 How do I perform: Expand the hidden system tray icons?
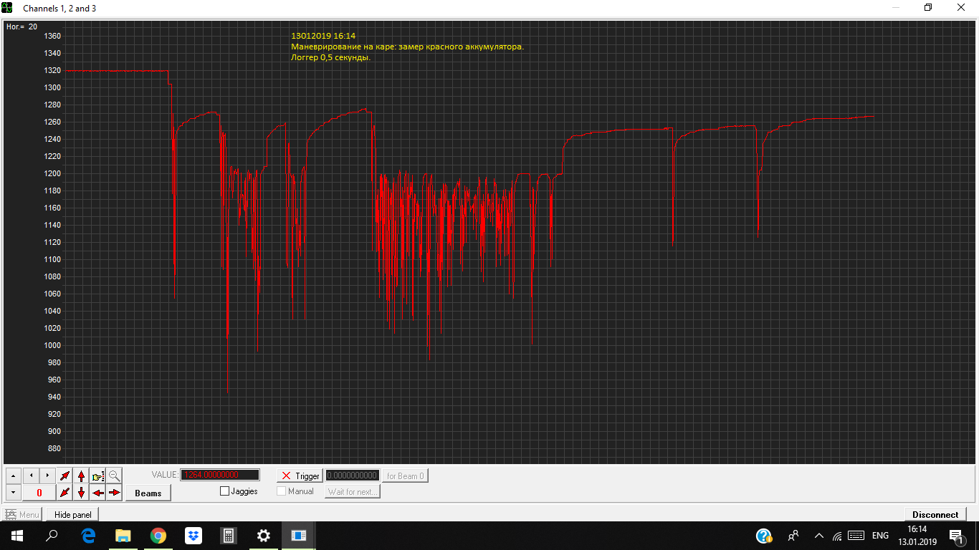pyautogui.click(x=818, y=536)
